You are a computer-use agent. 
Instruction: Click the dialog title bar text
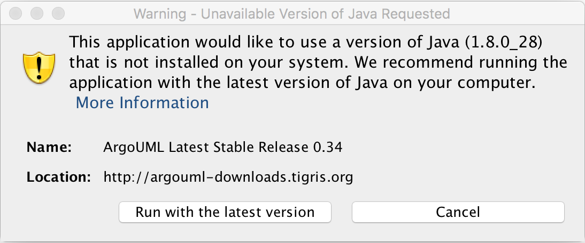click(291, 13)
